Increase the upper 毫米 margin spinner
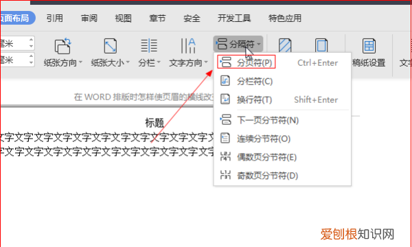The image size is (412, 247). click(x=31, y=40)
